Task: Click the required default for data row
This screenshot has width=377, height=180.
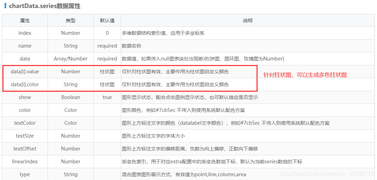Action: (x=107, y=59)
